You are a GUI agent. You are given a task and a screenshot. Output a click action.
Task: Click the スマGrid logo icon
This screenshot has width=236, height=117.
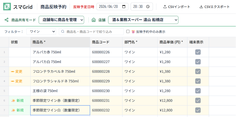point(7,7)
